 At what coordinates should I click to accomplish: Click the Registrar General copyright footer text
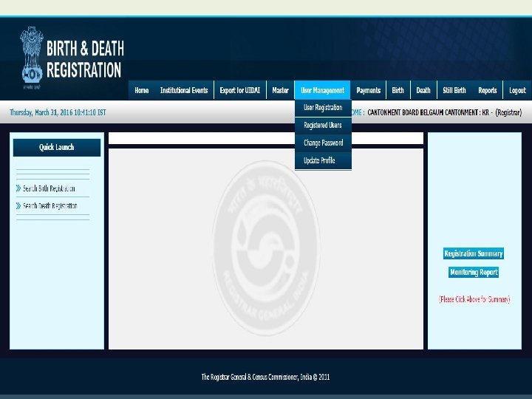tap(266, 377)
